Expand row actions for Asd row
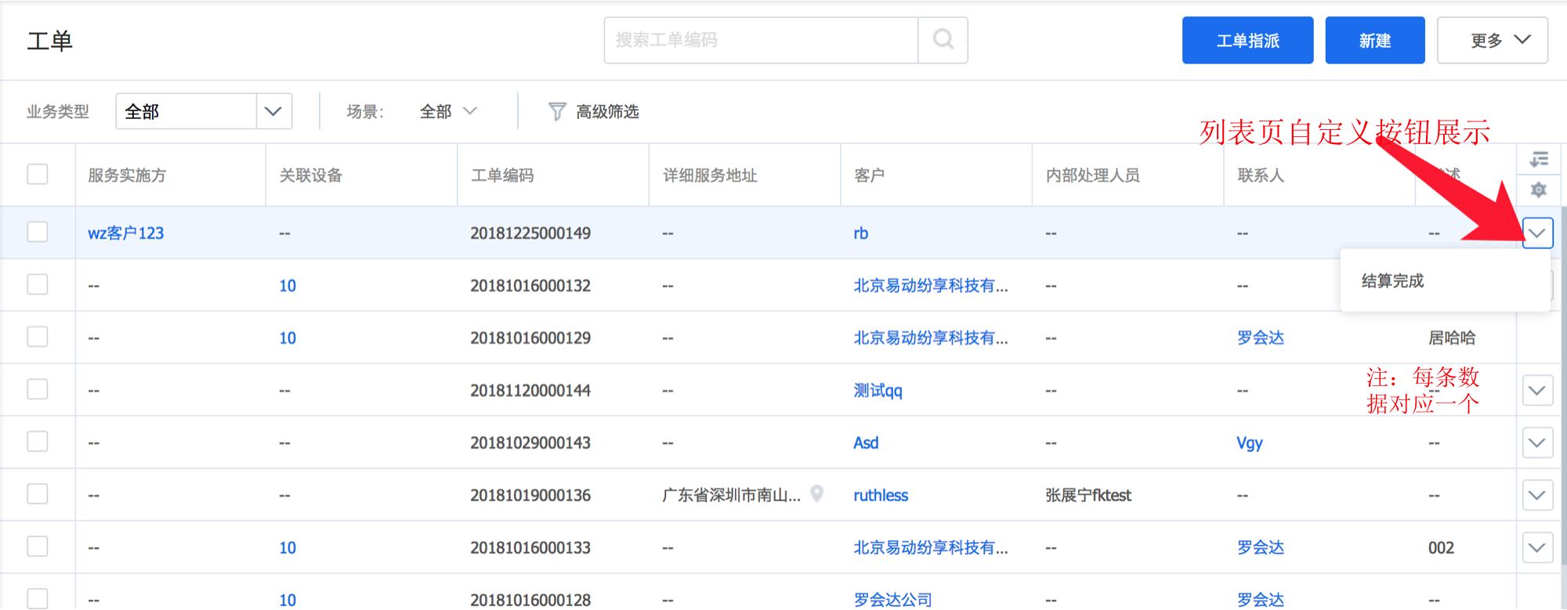Image resolution: width=1567 pixels, height=610 pixels. click(1537, 443)
